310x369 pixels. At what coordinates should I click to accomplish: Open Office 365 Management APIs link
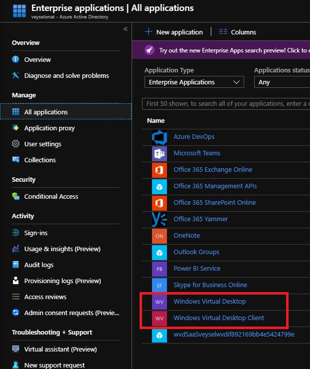coord(215,186)
